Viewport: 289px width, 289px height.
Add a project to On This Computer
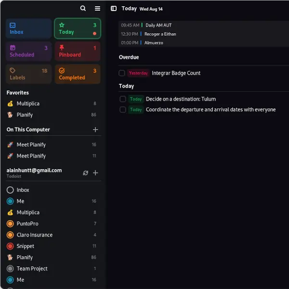(95, 130)
